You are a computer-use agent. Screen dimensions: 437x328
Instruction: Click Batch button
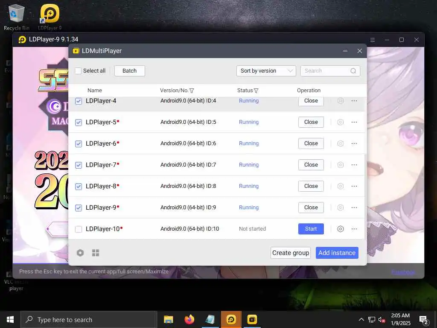point(130,71)
